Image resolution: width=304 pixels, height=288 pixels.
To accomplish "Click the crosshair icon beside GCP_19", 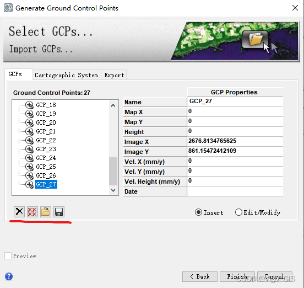I will 30,114.
